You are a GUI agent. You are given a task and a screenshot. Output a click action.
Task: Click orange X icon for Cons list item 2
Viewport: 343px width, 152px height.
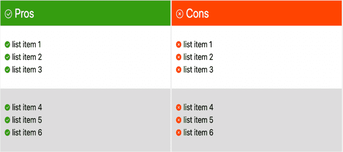179,57
